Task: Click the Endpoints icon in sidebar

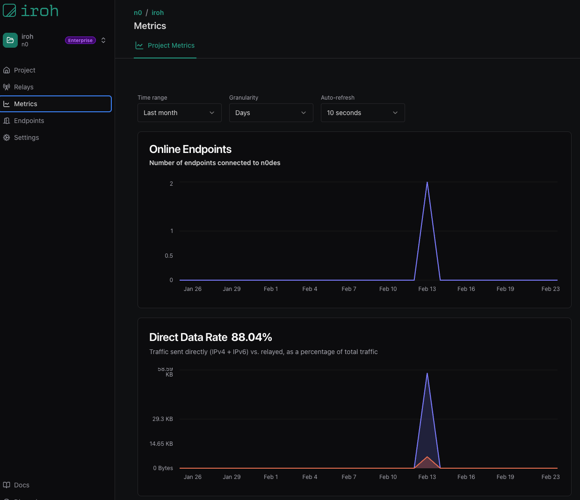Action: [x=7, y=121]
